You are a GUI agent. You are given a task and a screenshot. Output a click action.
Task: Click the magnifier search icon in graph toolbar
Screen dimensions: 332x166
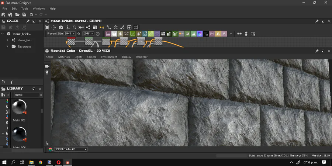(x=74, y=27)
